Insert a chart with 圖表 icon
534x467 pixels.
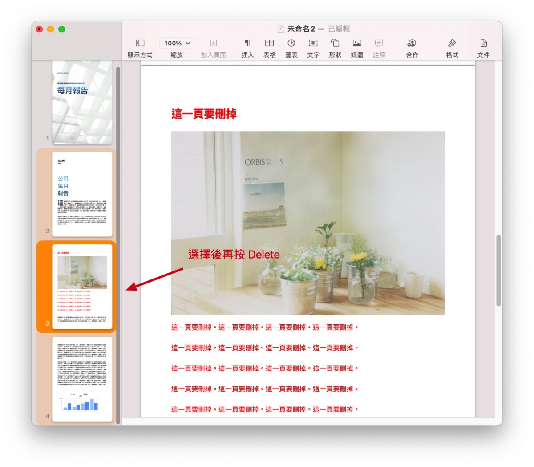point(291,43)
